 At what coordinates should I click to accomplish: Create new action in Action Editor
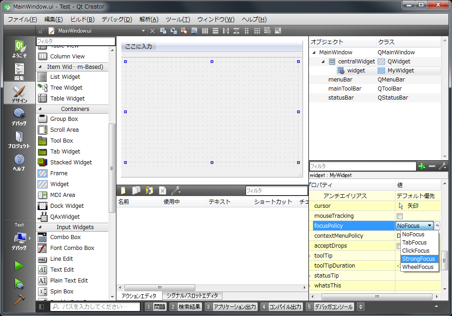(123, 191)
